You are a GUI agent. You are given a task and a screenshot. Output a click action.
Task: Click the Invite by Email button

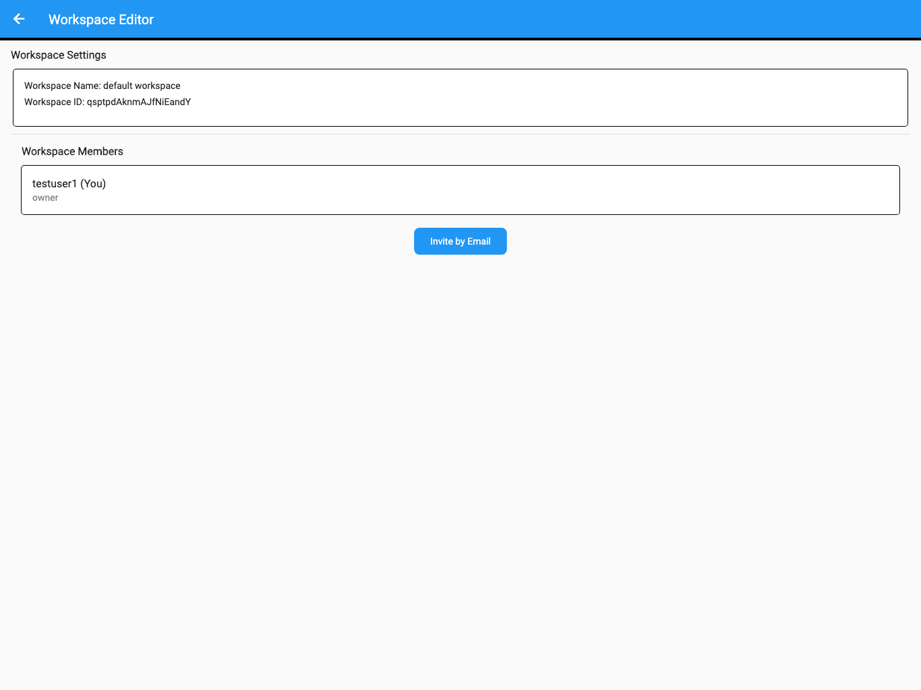coord(460,241)
